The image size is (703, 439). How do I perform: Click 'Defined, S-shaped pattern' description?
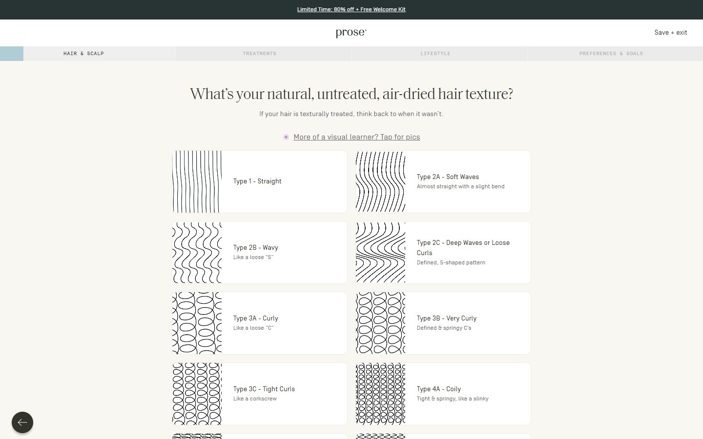451,262
